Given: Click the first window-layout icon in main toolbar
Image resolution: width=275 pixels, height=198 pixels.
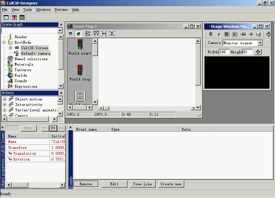Looking at the screenshot, I should [x=6, y=18].
